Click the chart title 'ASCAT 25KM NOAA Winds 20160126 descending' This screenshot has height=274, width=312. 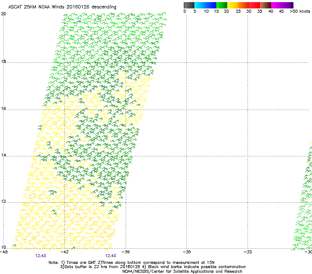coord(62,7)
